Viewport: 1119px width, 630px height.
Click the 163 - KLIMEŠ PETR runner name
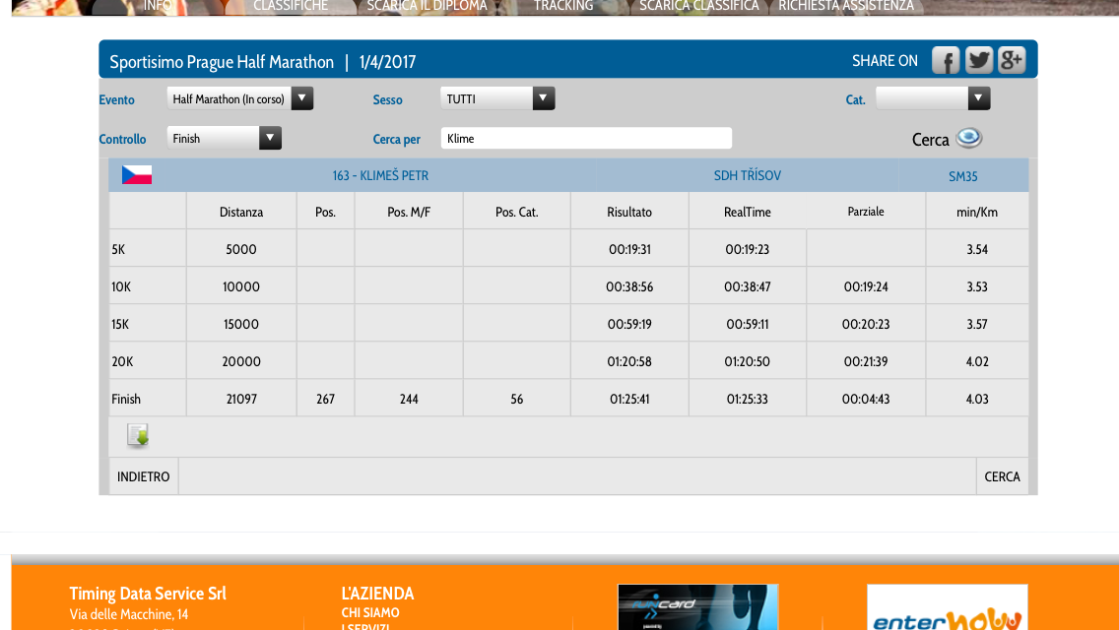[x=380, y=175]
